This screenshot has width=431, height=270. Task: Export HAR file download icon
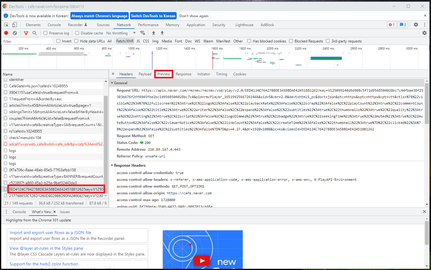click(x=162, y=33)
